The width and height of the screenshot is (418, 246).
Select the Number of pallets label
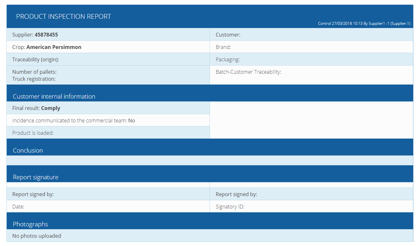point(34,72)
